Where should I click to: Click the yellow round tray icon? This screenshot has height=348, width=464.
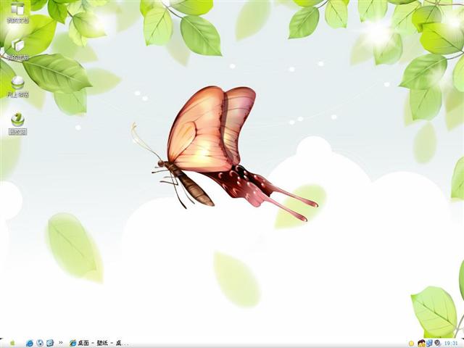pos(411,343)
